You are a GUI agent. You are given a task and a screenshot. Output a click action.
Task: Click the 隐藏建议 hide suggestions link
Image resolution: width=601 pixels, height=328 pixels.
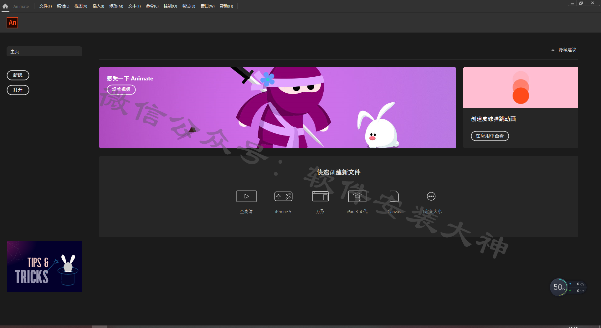tap(567, 50)
